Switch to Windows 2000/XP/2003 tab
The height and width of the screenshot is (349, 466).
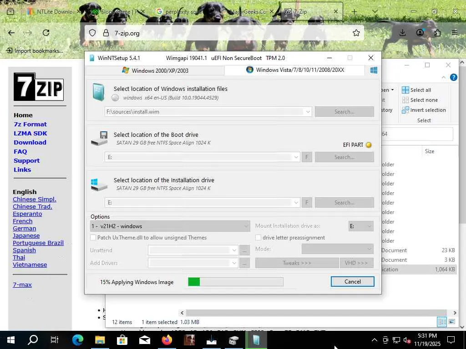pos(155,70)
